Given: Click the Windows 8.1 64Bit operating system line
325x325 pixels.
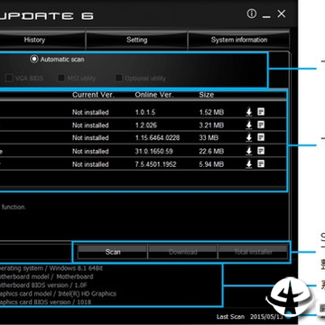Looking at the screenshot, I should [51, 268].
